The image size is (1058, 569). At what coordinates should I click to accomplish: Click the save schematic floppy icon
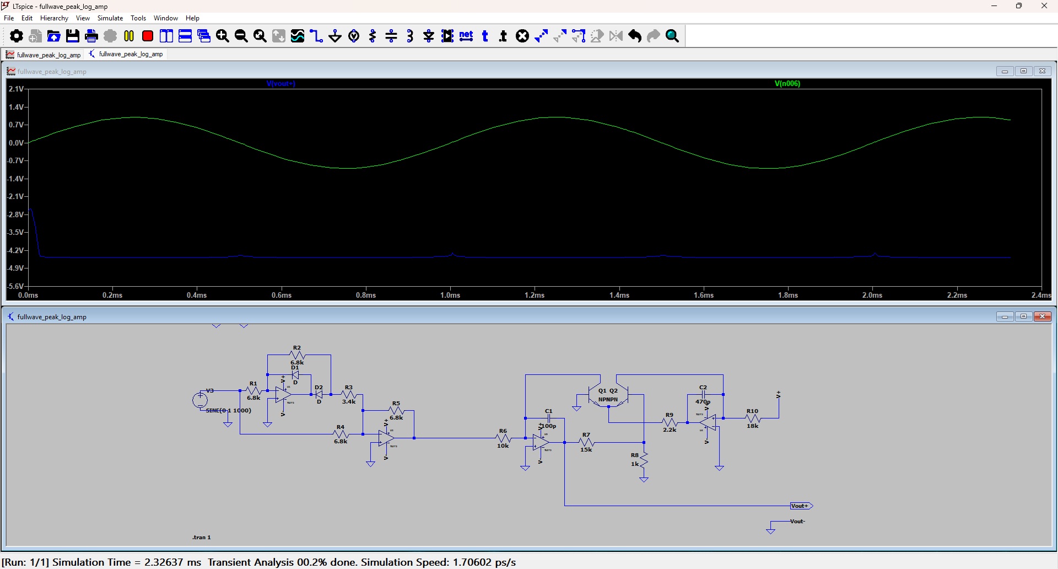coord(73,36)
